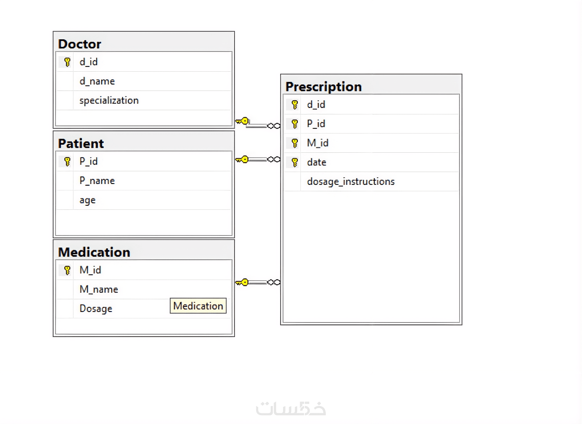Image resolution: width=582 pixels, height=424 pixels.
Task: Select the M_name column in Medication
Action: pyautogui.click(x=99, y=289)
